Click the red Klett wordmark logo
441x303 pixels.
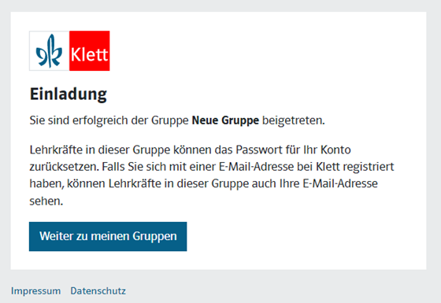tap(90, 51)
